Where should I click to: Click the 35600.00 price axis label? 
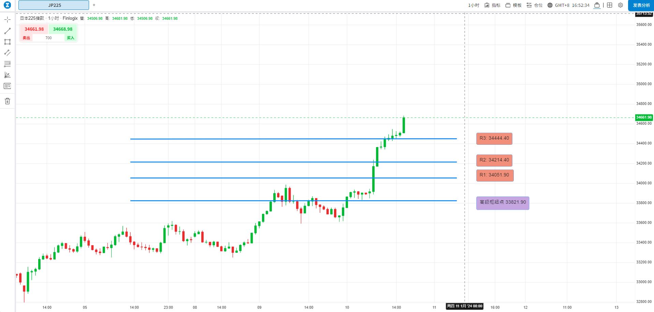tap(644, 25)
